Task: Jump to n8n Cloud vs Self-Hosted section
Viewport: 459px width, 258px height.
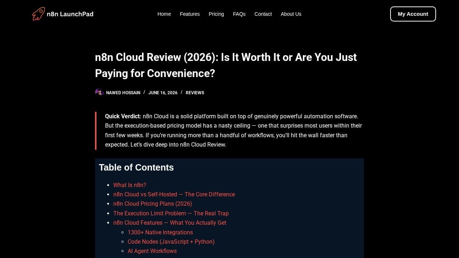Action: (x=174, y=194)
